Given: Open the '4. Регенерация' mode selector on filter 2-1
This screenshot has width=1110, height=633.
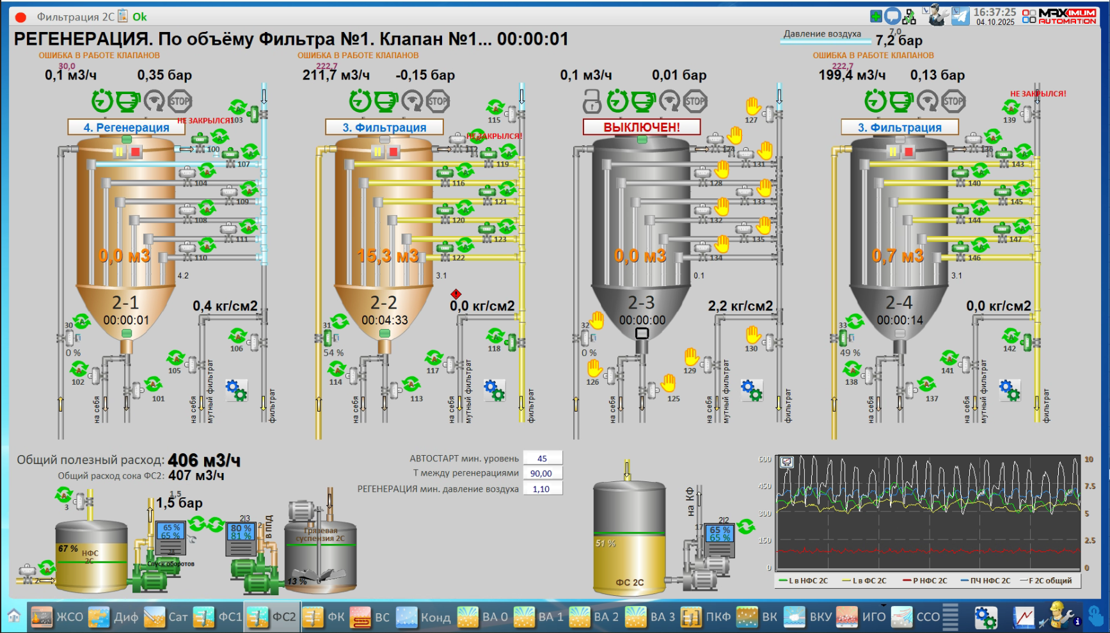Looking at the screenshot, I should coord(126,127).
